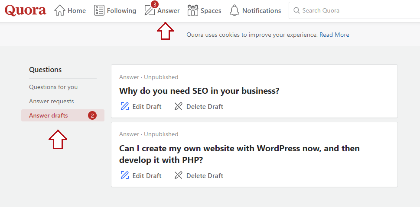Select Questions for you in sidebar

(x=53, y=87)
